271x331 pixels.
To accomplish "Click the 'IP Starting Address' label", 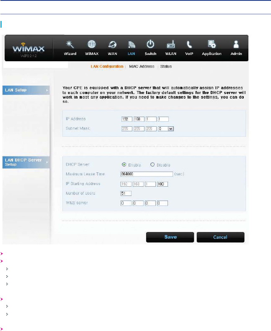I will (x=83, y=184).
